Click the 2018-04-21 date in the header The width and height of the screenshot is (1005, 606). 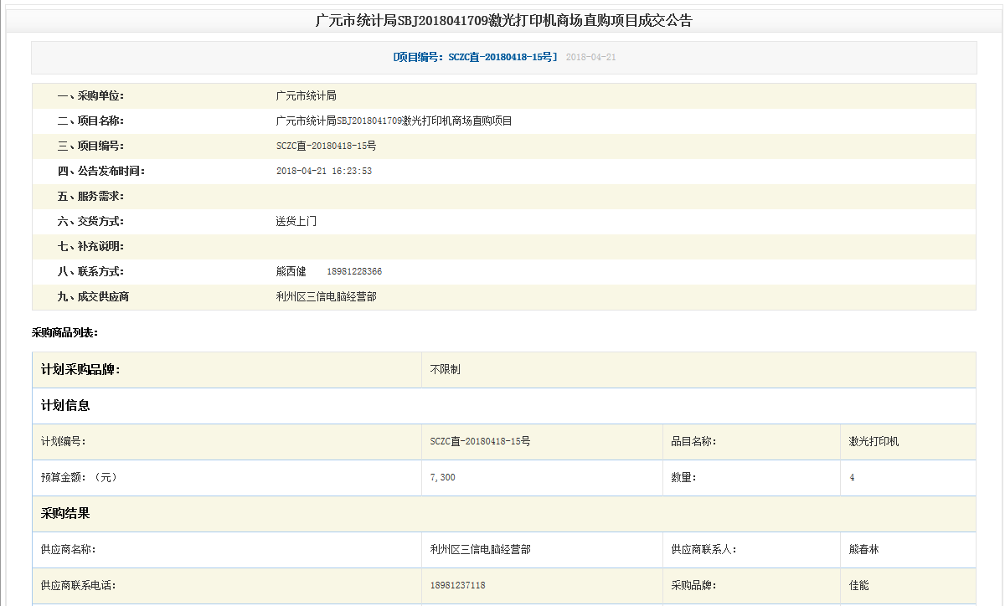[590, 57]
